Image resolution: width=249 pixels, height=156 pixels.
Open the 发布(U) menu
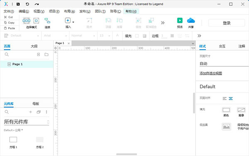coord(85,11)
